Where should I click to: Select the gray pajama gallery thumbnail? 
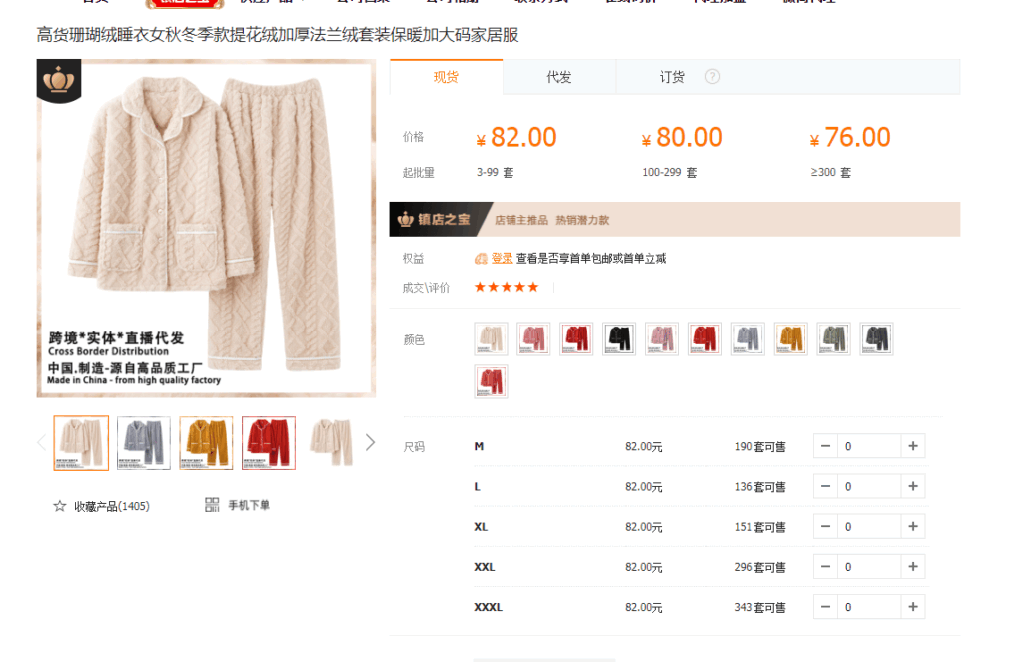coord(144,443)
